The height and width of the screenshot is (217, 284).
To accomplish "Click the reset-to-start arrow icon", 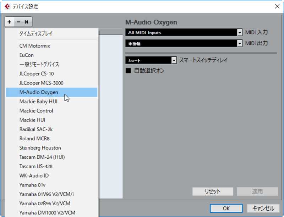I will tap(26, 22).
